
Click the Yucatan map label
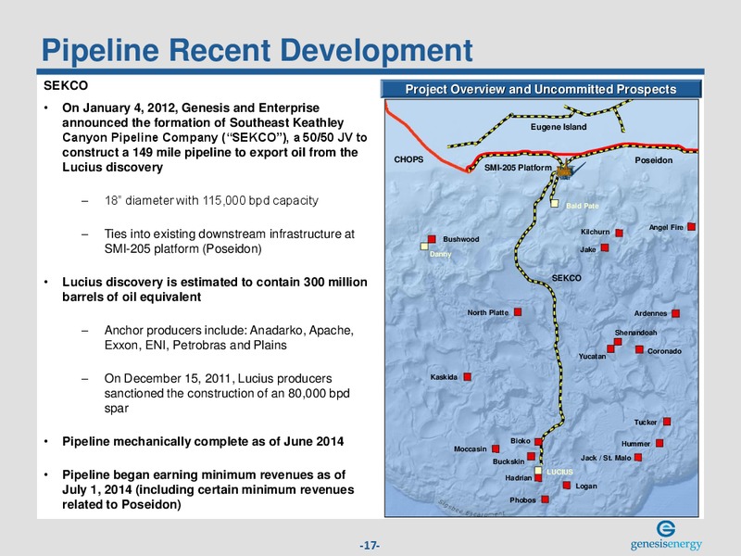pos(592,356)
